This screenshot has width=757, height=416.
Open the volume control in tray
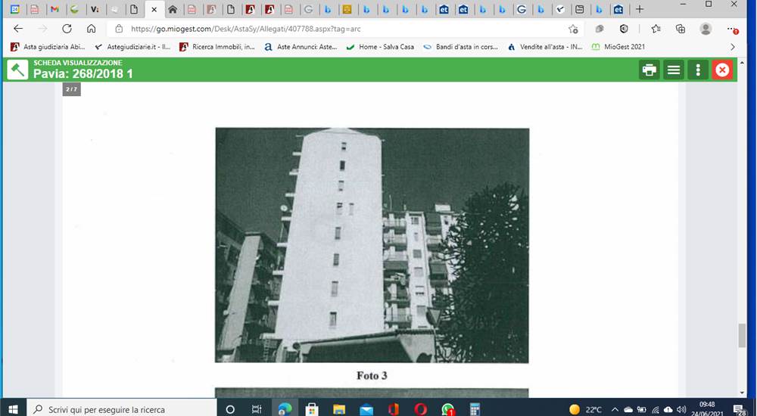681,409
